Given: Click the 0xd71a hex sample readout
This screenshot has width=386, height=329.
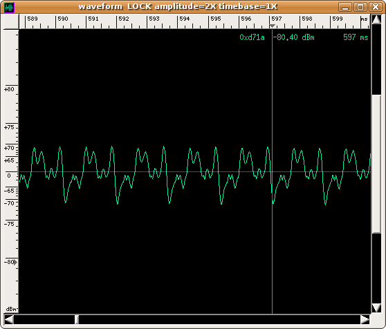Looking at the screenshot, I should pos(252,37).
